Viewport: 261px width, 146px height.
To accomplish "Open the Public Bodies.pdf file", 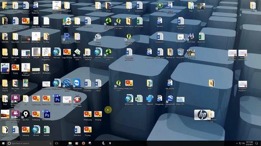I will coord(26,68).
